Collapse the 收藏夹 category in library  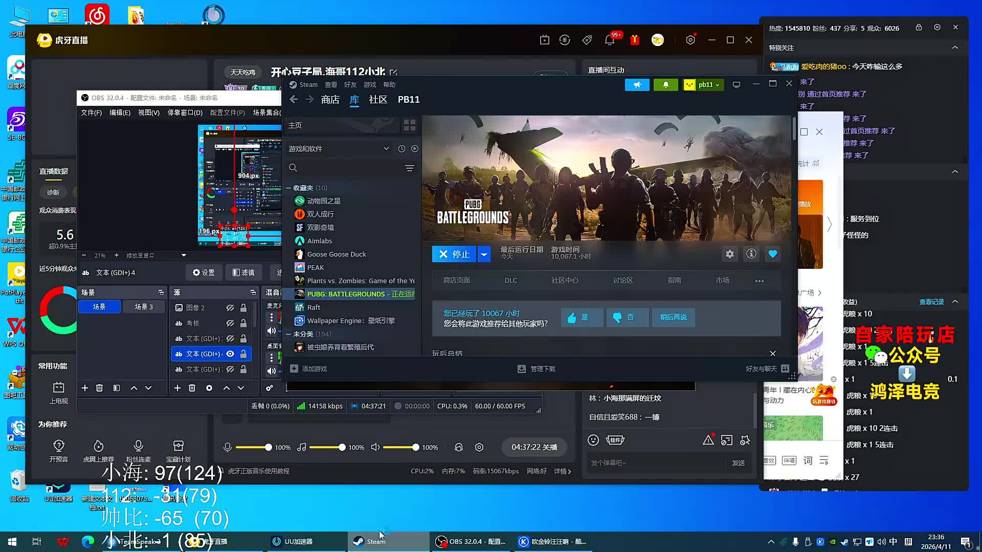click(x=288, y=188)
